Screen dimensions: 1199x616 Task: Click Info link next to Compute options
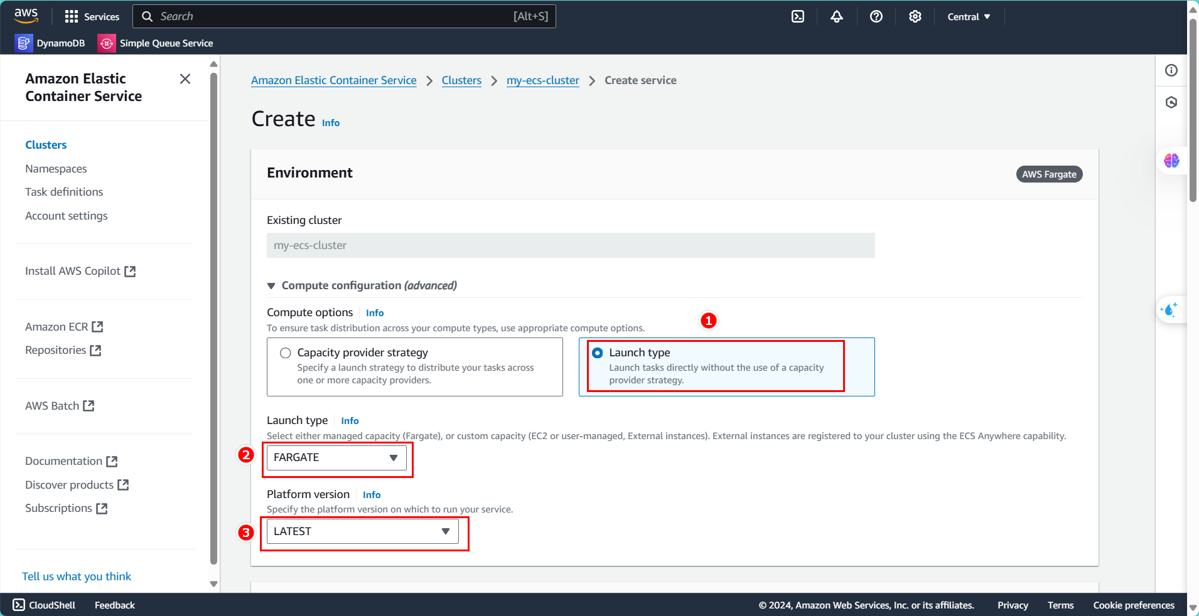(375, 313)
